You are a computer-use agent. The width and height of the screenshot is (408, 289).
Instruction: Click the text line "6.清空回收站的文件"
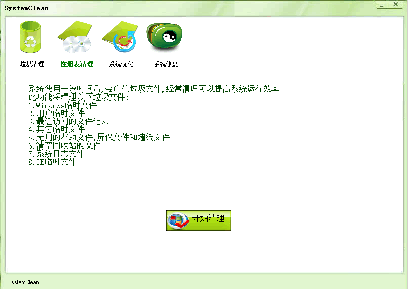pyautogui.click(x=64, y=146)
